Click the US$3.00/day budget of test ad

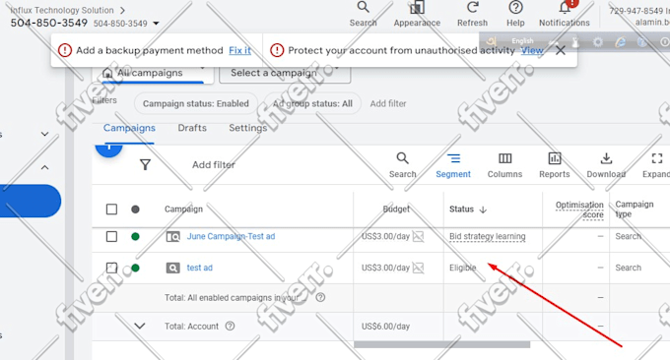[385, 268]
